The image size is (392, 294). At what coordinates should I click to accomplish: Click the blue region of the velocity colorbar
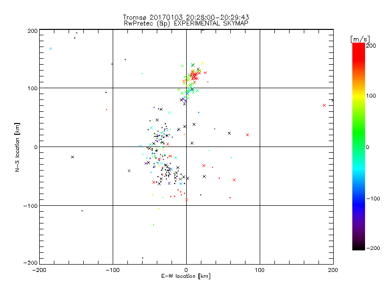tap(359, 202)
